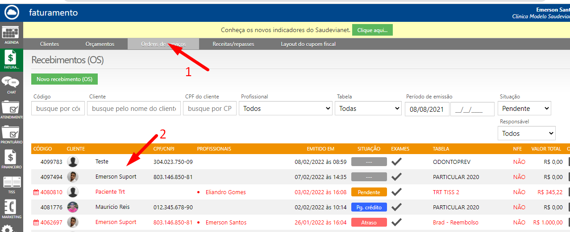Click the Atraso status badge

click(369, 222)
